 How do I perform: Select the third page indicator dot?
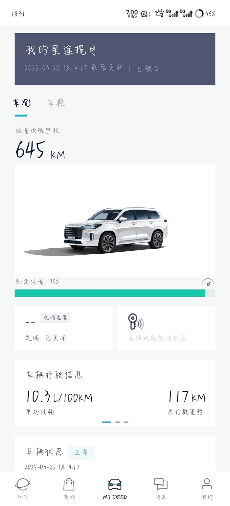click(x=126, y=422)
